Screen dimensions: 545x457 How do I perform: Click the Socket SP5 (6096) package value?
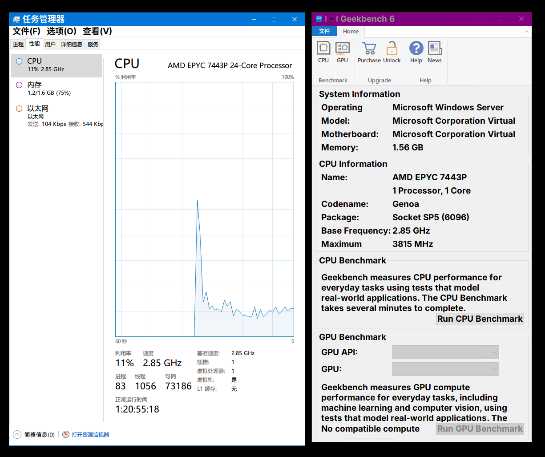coord(431,217)
